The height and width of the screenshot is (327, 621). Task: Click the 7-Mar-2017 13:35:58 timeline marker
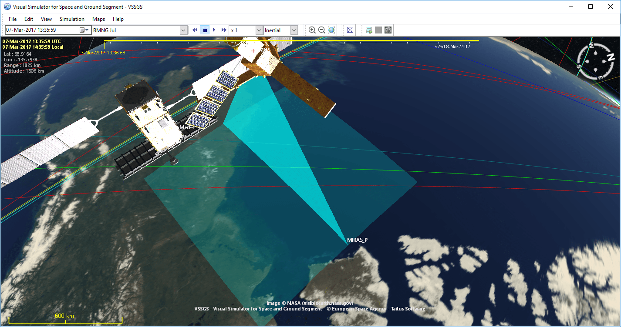click(103, 53)
